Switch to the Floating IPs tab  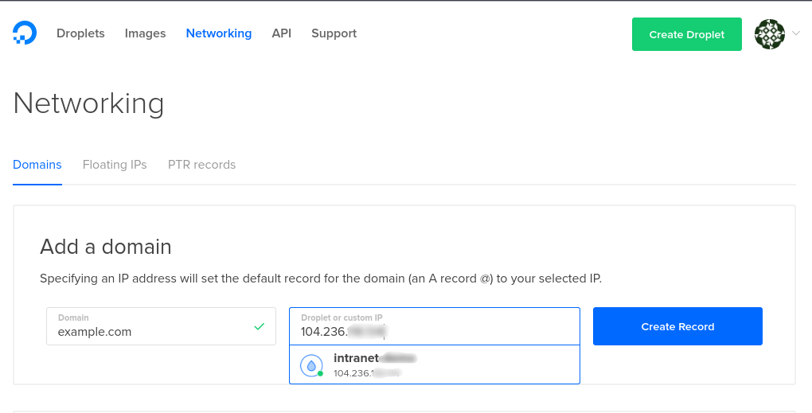click(115, 165)
